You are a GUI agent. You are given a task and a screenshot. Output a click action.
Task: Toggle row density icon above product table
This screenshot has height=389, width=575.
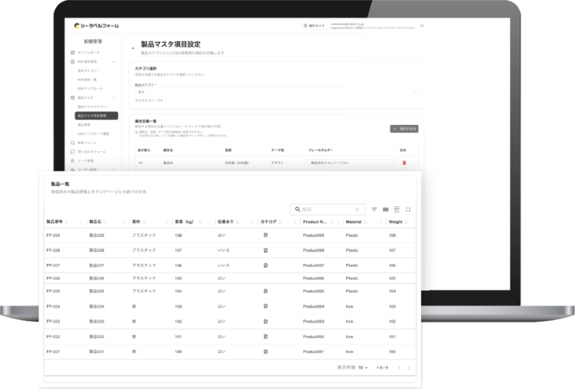click(x=396, y=210)
